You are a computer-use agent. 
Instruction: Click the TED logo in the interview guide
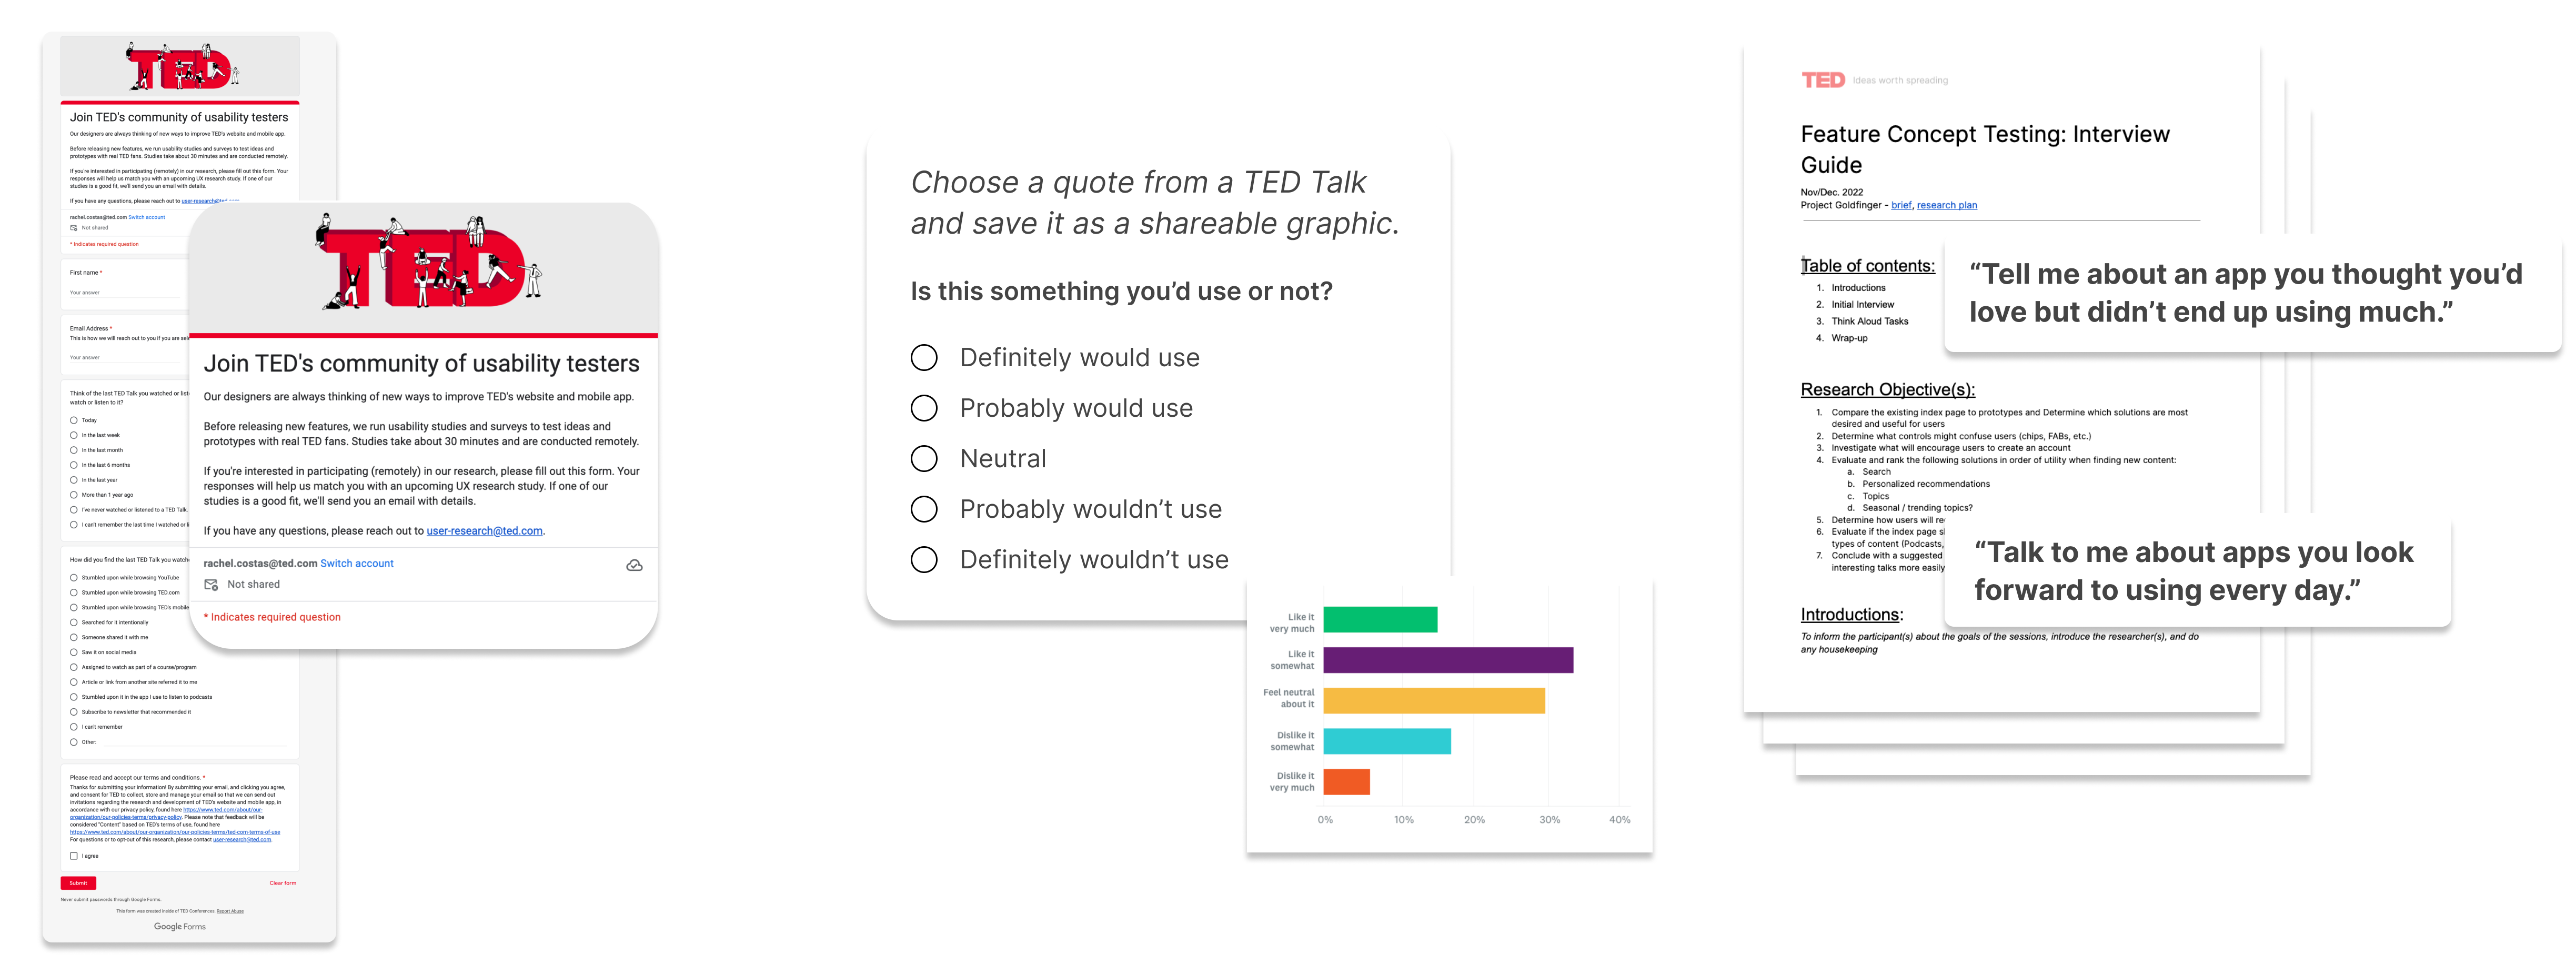1822,80
